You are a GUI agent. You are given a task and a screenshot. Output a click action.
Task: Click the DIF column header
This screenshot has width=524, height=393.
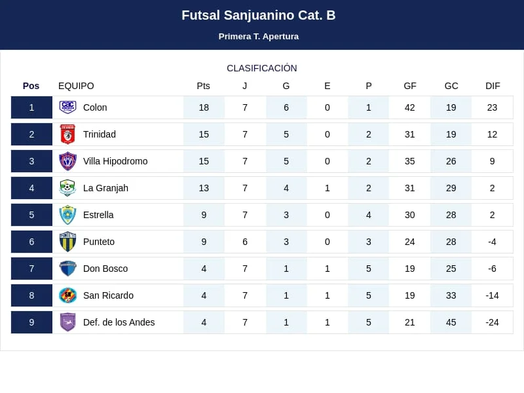(493, 86)
